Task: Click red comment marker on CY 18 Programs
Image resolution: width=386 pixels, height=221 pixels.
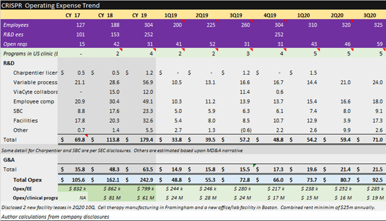Action: point(121,50)
